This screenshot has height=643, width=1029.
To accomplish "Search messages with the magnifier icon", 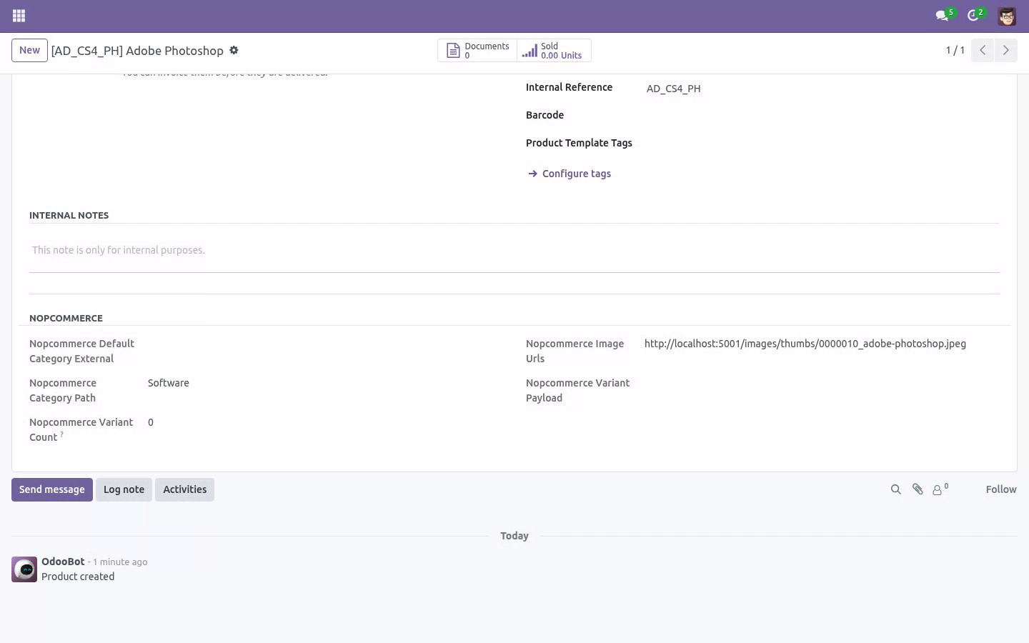I will 895,489.
